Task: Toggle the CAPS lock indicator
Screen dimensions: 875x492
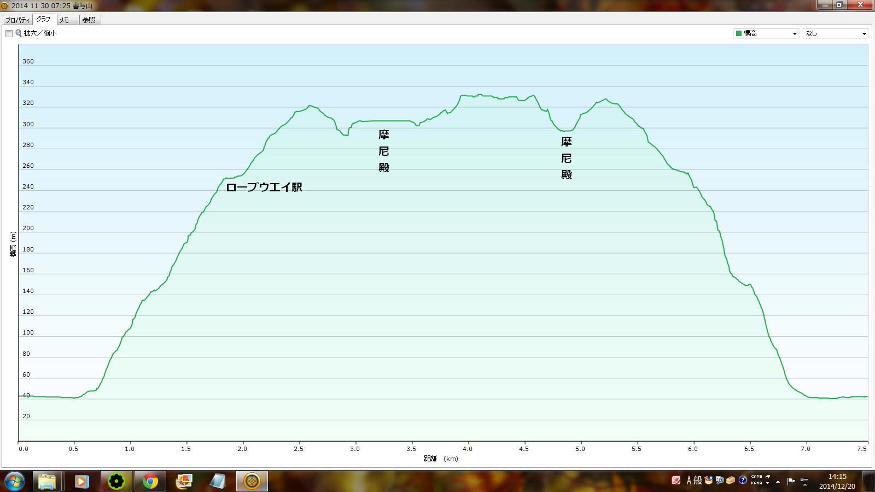Action: 756,477
